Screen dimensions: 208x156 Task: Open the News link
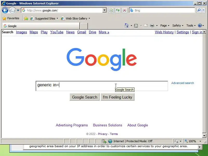pos(70,32)
